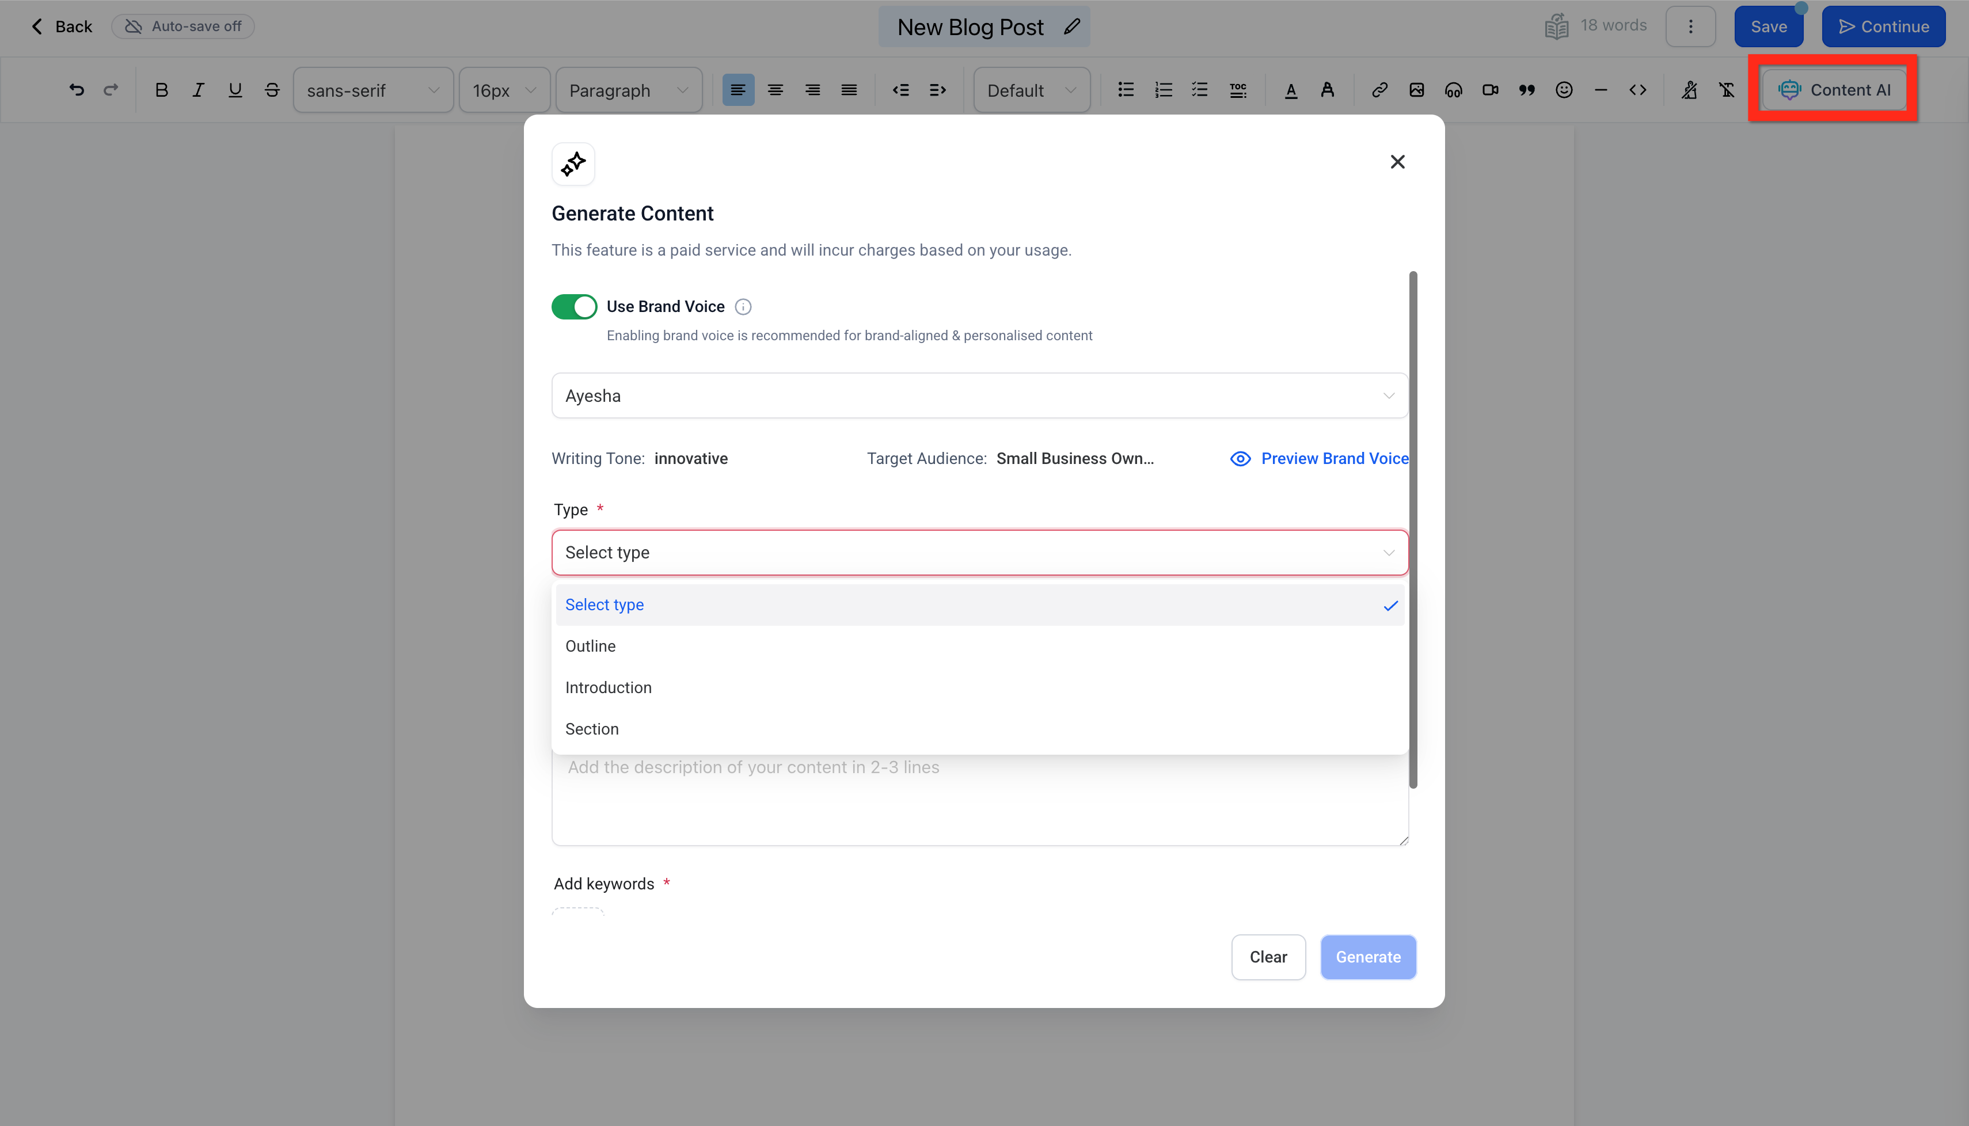This screenshot has height=1126, width=1969.
Task: Open the Ayesha brand voice dropdown
Action: pyautogui.click(x=979, y=396)
